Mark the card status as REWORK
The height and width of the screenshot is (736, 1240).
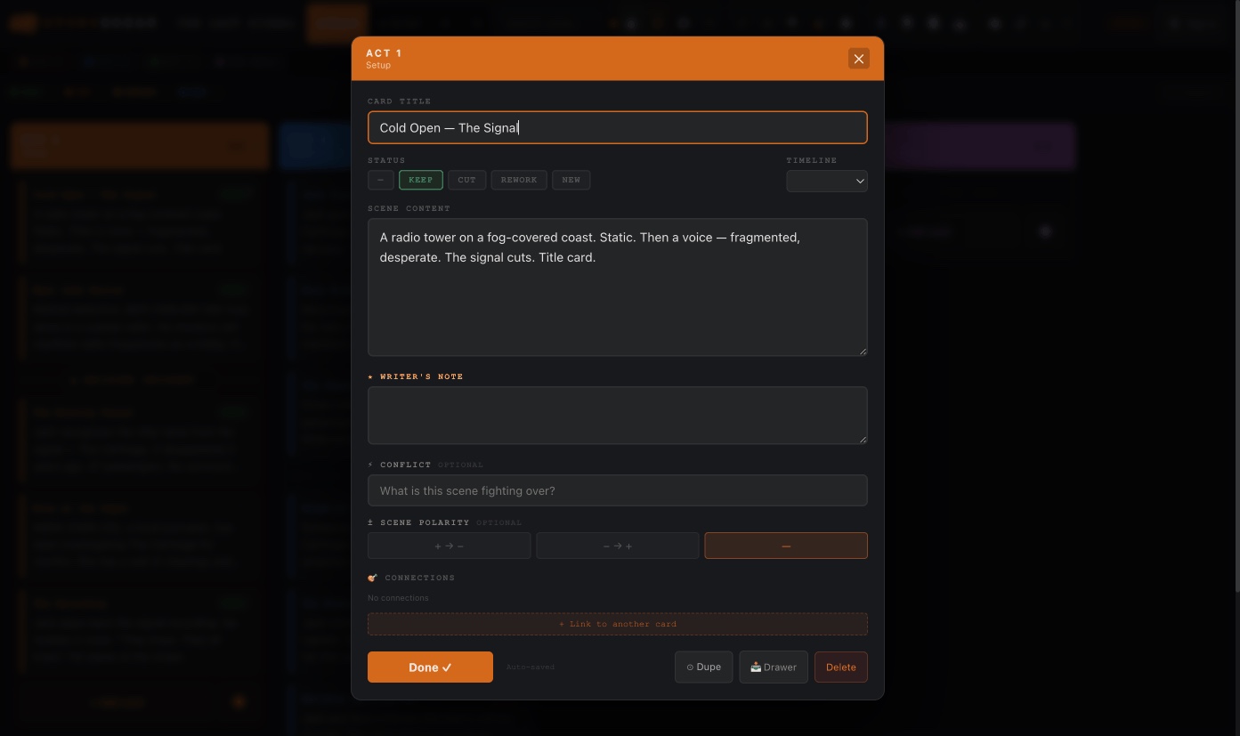[x=518, y=180]
